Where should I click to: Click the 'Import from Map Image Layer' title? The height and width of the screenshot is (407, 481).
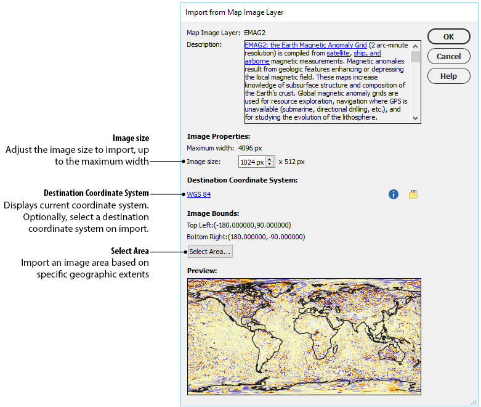pos(235,12)
